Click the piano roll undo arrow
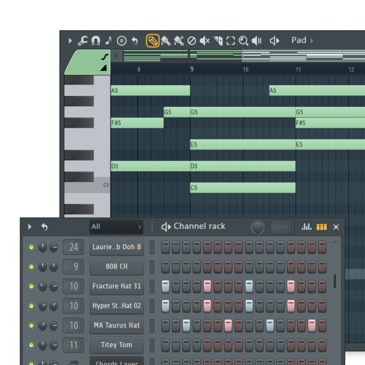This screenshot has width=365, height=365. pyautogui.click(x=135, y=41)
